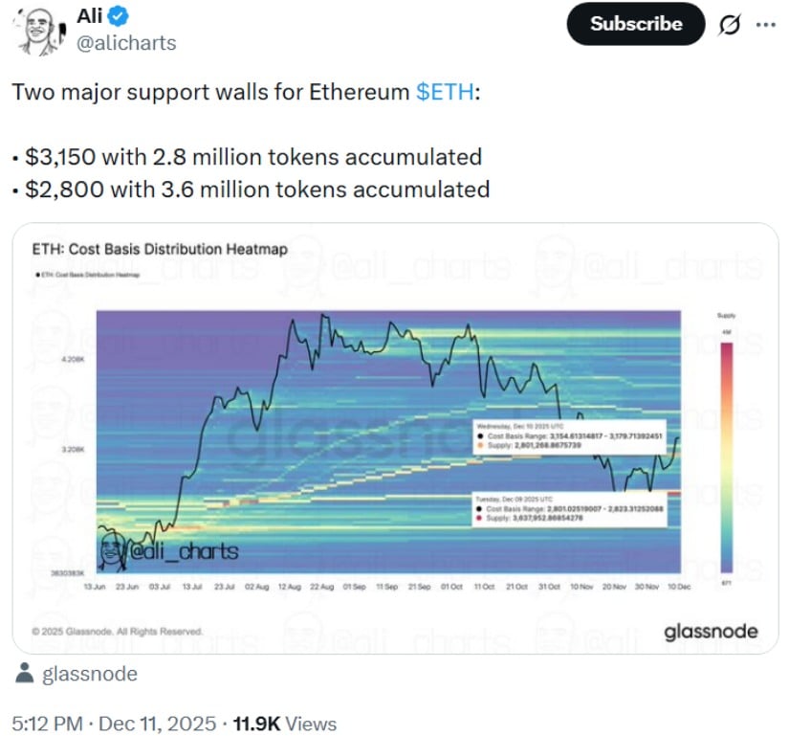The width and height of the screenshot is (789, 736).
Task: Open the Dec 11, 2025 timestamp
Action: tap(173, 724)
